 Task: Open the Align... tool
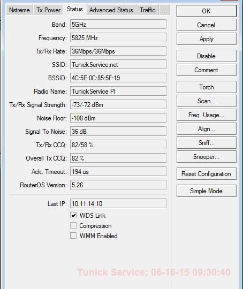point(206,129)
